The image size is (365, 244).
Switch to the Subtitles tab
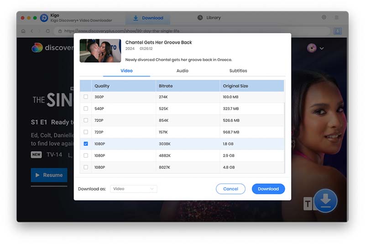238,71
